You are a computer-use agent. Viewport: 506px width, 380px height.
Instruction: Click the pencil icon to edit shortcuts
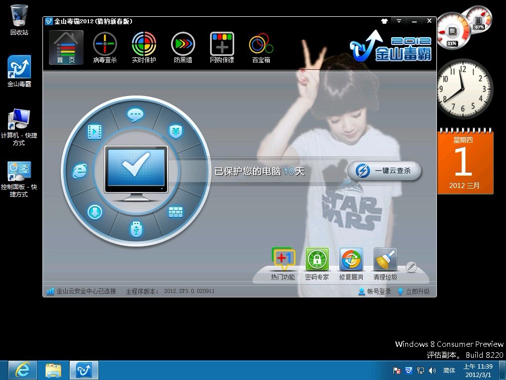click(411, 267)
